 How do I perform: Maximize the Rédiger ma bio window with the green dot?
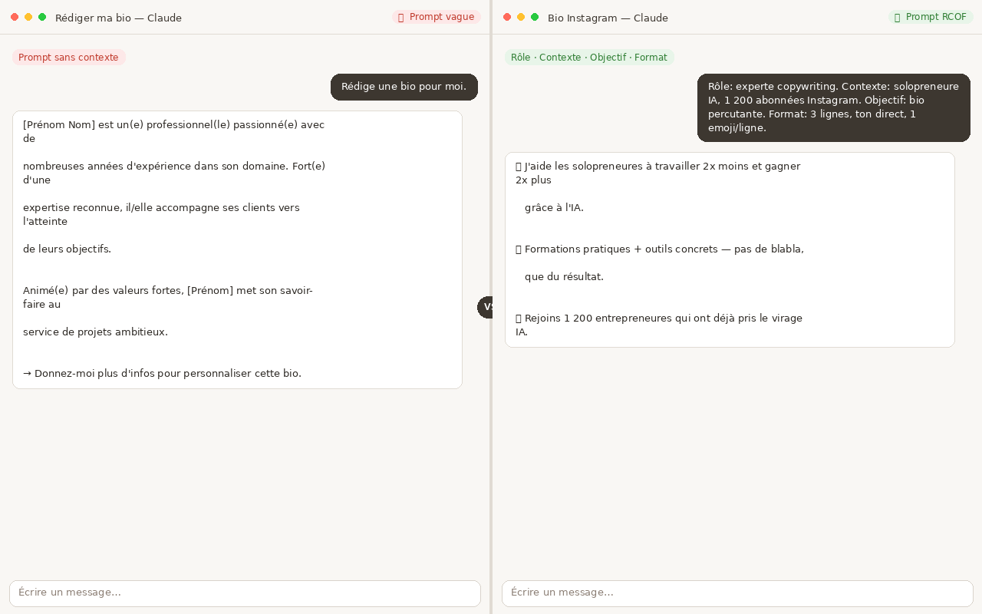pyautogui.click(x=42, y=17)
